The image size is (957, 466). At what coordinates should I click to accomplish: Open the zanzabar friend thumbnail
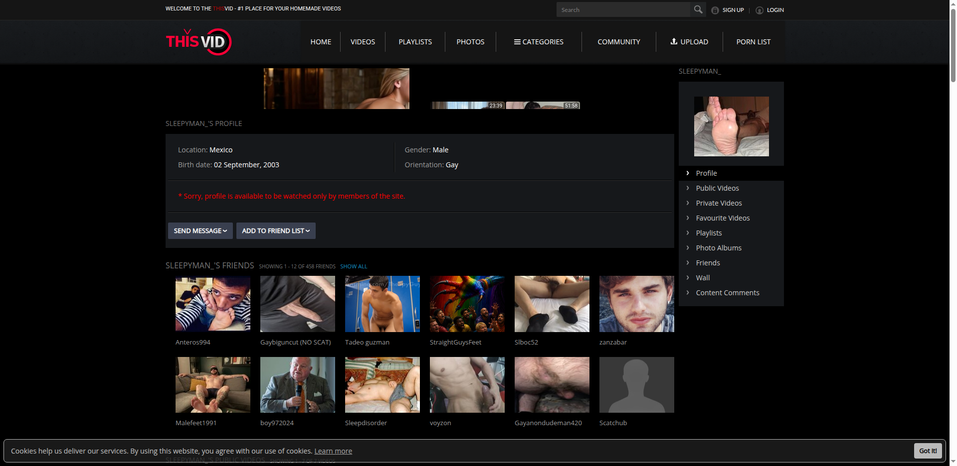[637, 304]
